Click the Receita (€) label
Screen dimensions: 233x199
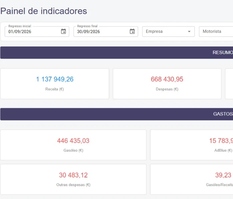point(55,89)
